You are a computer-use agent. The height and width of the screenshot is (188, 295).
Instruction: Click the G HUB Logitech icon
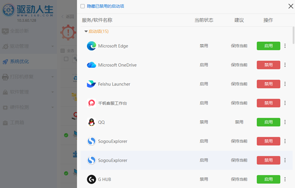[x=91, y=179]
